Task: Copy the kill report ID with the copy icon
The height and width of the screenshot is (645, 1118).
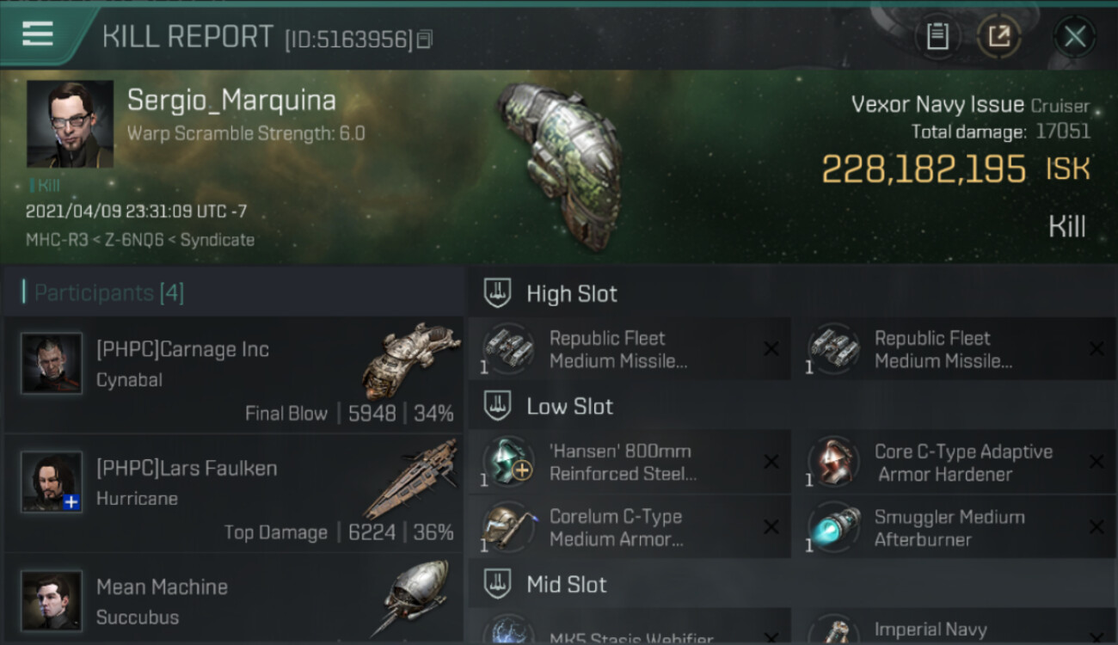Action: [x=425, y=40]
